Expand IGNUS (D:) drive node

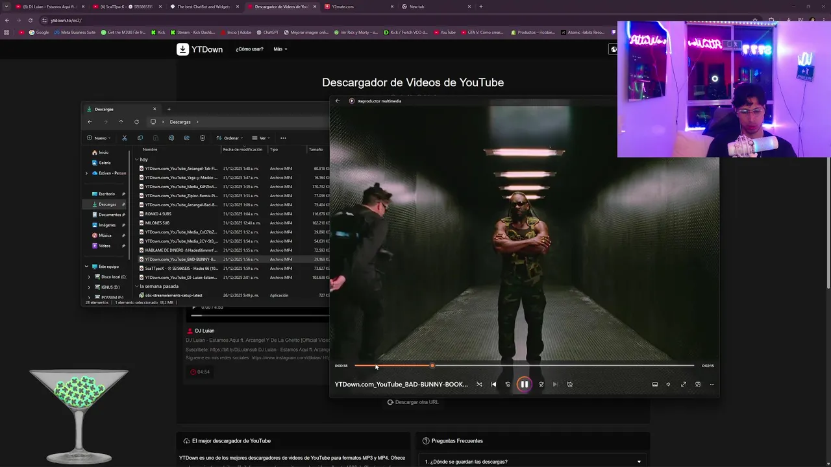[89, 287]
